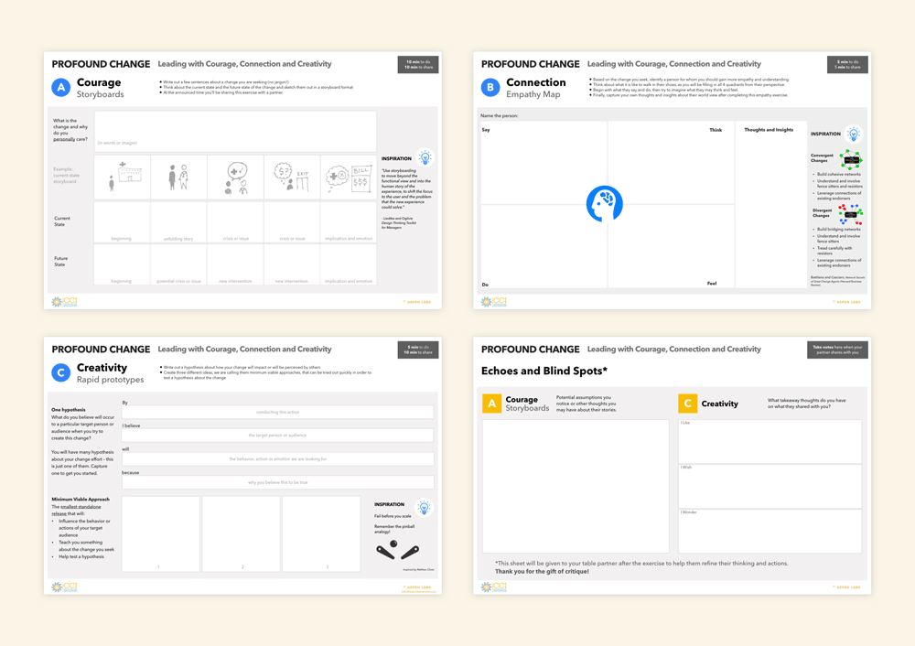Click the 'One hypothesis' heading

pyautogui.click(x=69, y=410)
